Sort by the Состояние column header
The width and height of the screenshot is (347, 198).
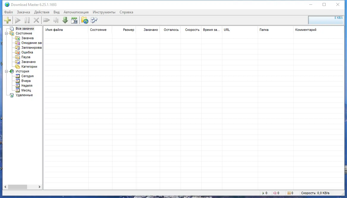coord(100,30)
